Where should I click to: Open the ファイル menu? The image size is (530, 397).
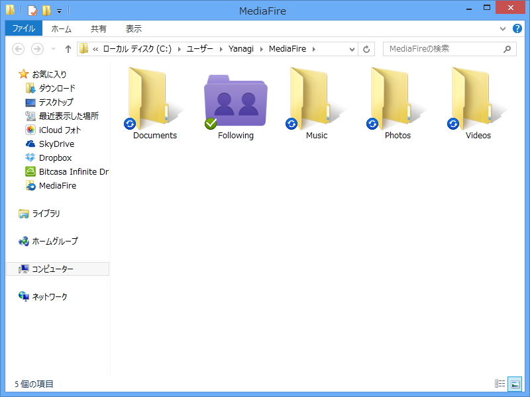(x=23, y=28)
